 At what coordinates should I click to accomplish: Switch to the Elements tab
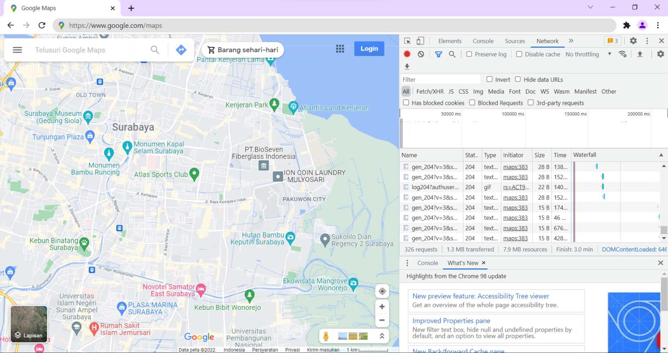pos(450,40)
